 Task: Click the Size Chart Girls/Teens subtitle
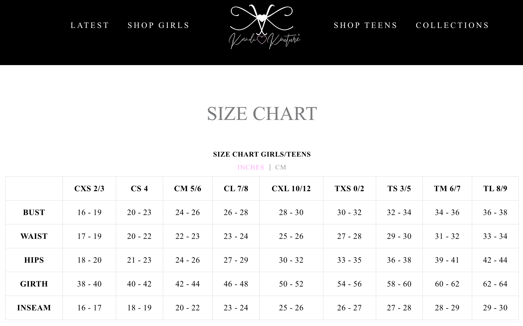point(262,154)
